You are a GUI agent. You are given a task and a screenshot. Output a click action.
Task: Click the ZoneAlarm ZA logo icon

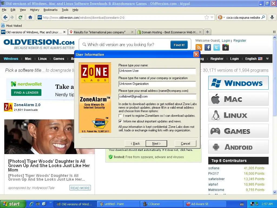coord(8,107)
